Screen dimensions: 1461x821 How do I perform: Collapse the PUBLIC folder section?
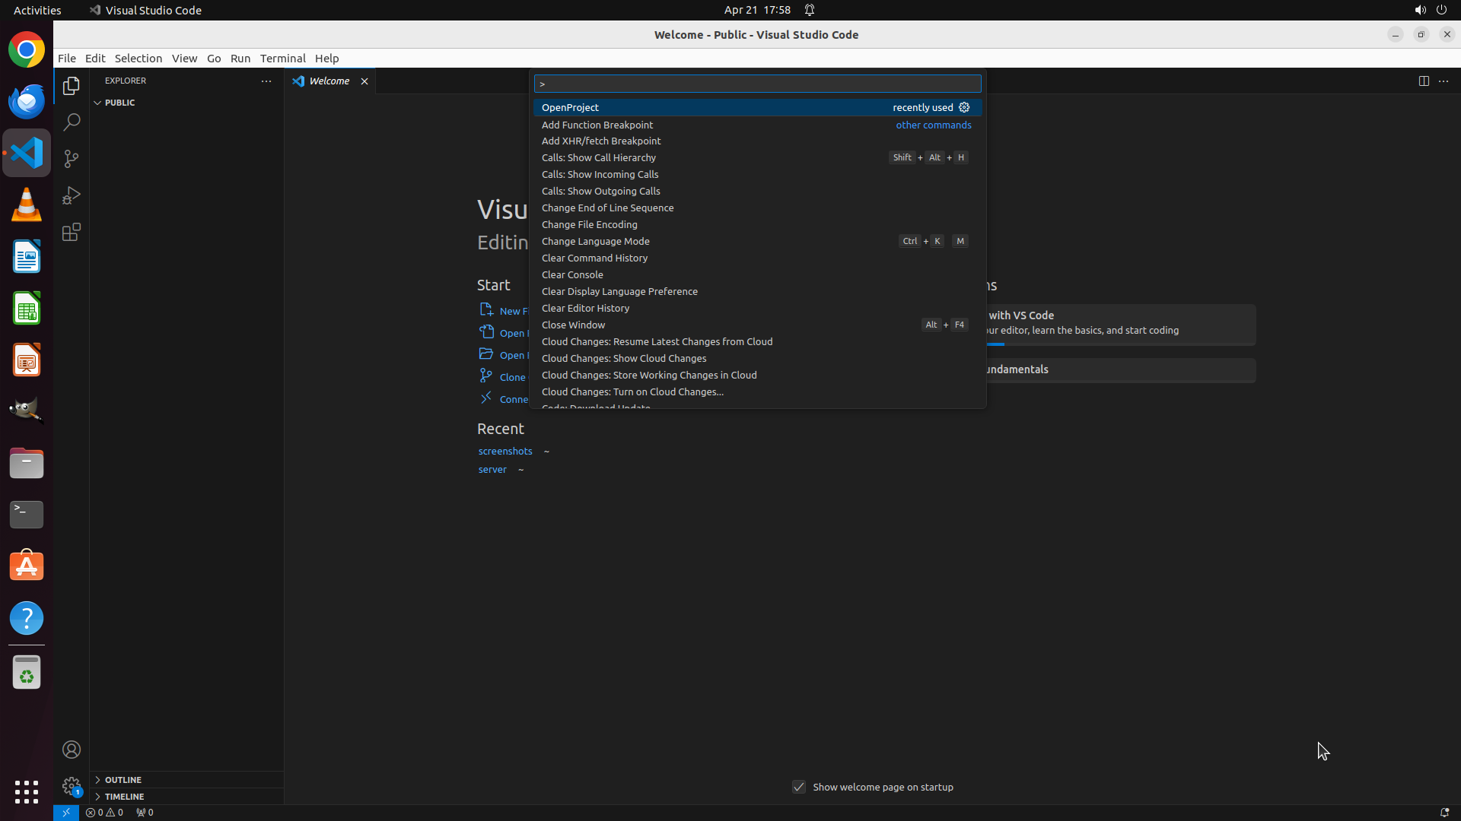(98, 103)
